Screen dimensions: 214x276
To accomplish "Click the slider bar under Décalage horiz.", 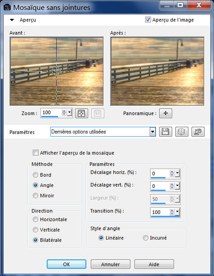I will click(x=158, y=178).
